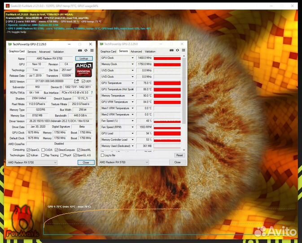Click the Memory Size 8192 MB field
This screenshot has height=243, width=302.
[37, 116]
